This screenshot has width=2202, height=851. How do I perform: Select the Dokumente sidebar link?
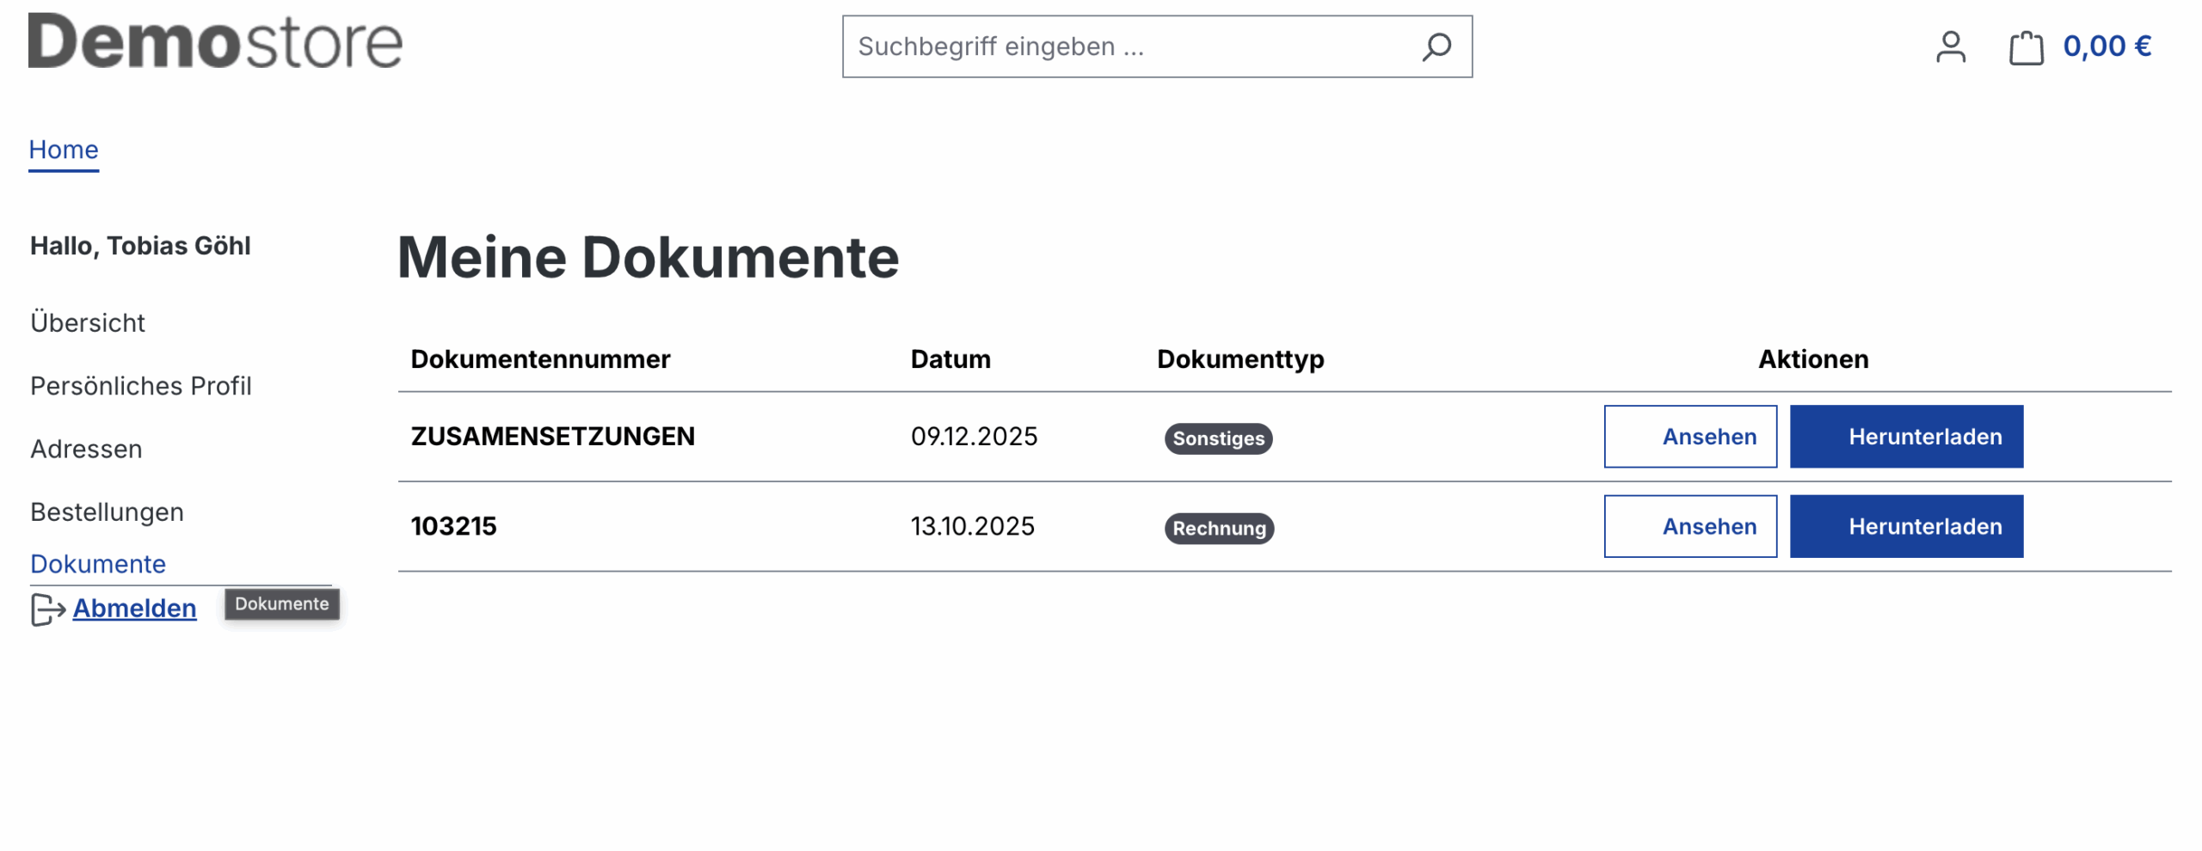tap(98, 564)
